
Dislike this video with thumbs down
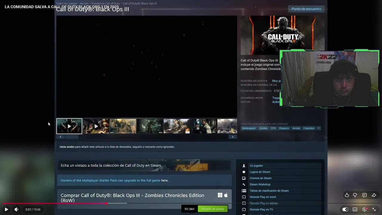tap(355, 195)
